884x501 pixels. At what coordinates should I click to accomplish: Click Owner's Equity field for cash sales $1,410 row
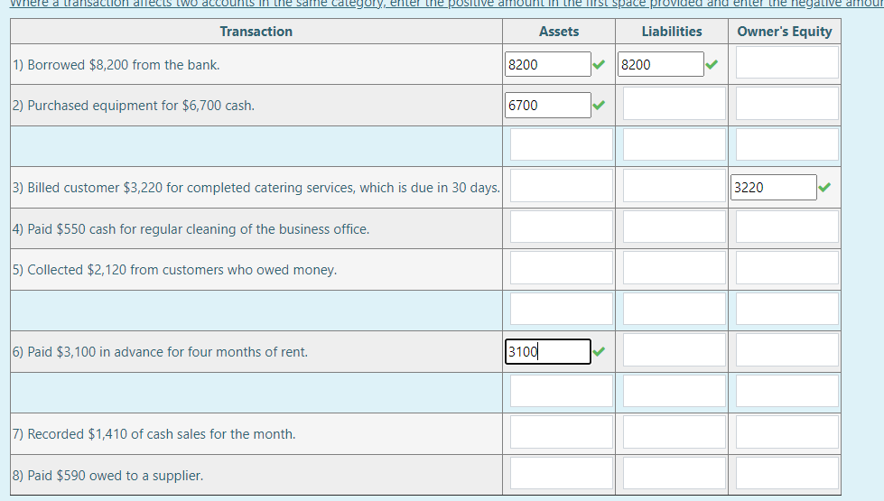pos(786,432)
